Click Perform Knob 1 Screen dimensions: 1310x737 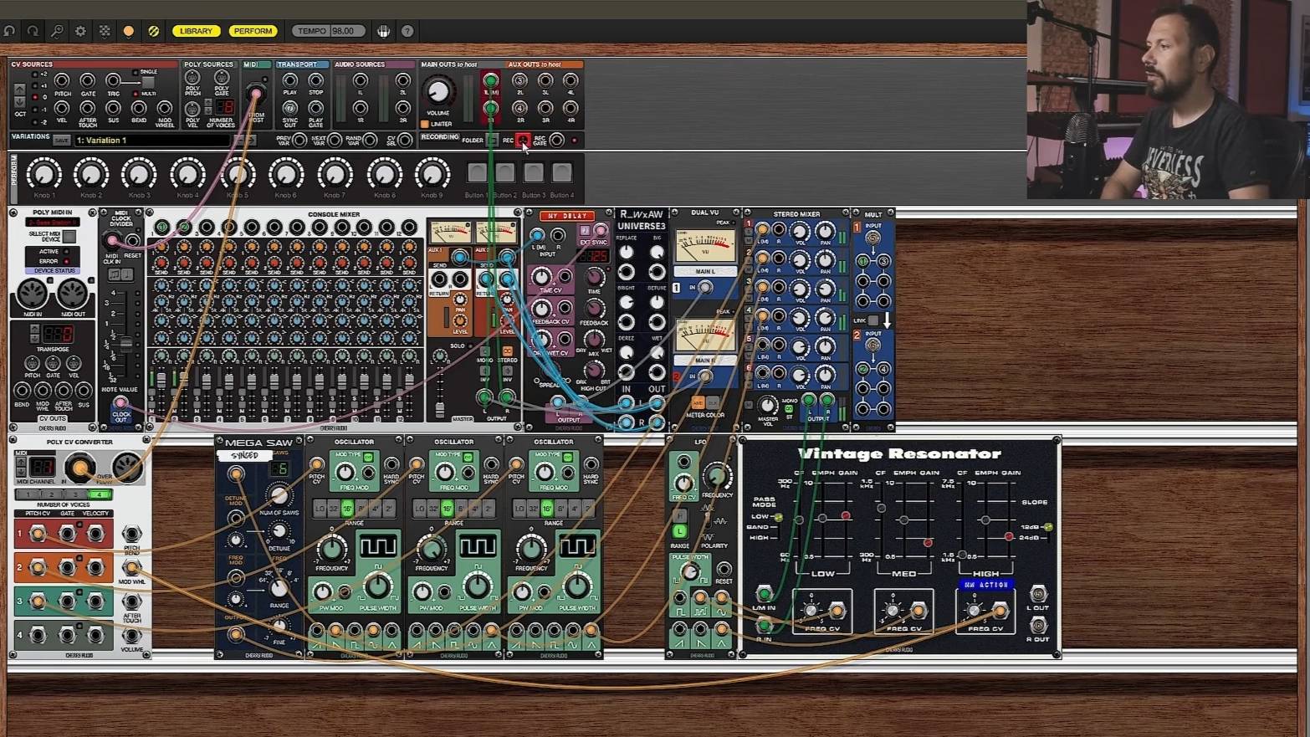point(43,175)
